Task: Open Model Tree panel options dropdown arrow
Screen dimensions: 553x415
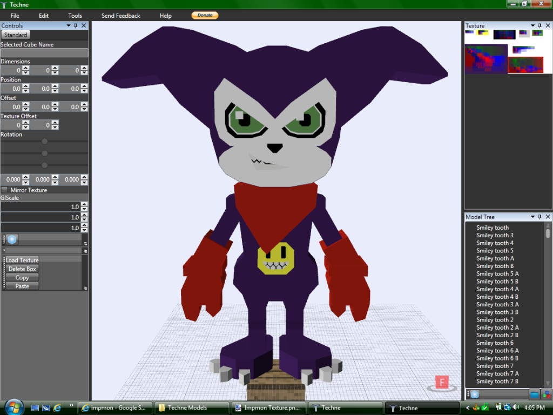Action: (x=532, y=217)
